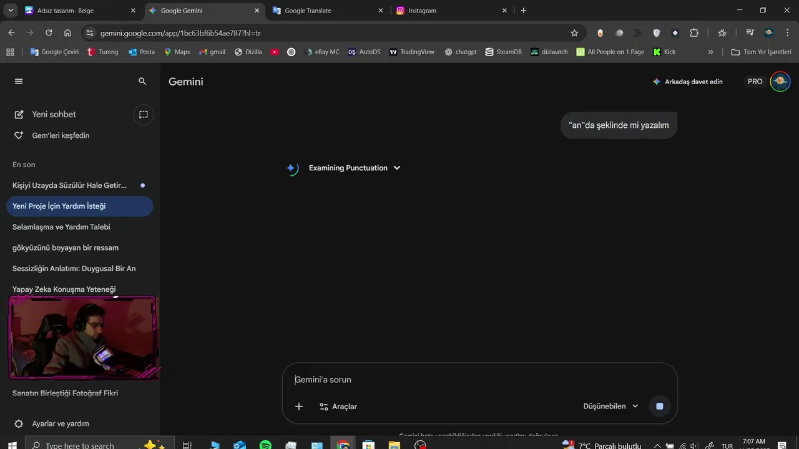Search chats with the sidebar magnifier
This screenshot has height=449, width=799.
tap(142, 81)
